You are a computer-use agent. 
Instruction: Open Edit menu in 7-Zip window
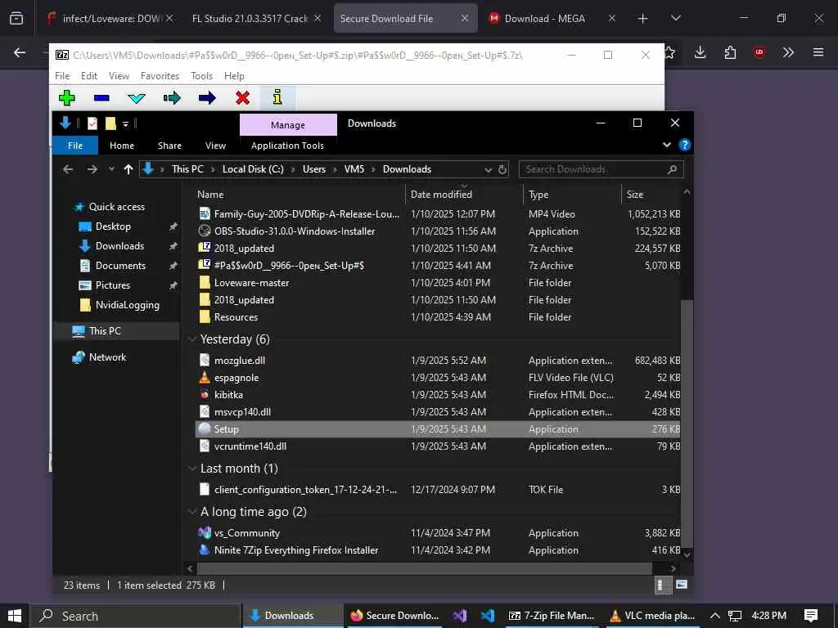click(x=88, y=76)
